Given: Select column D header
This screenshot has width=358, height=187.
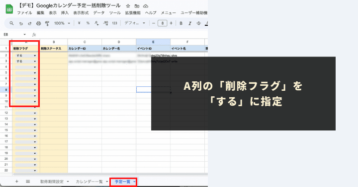Looking at the screenshot, I should (x=119, y=42).
